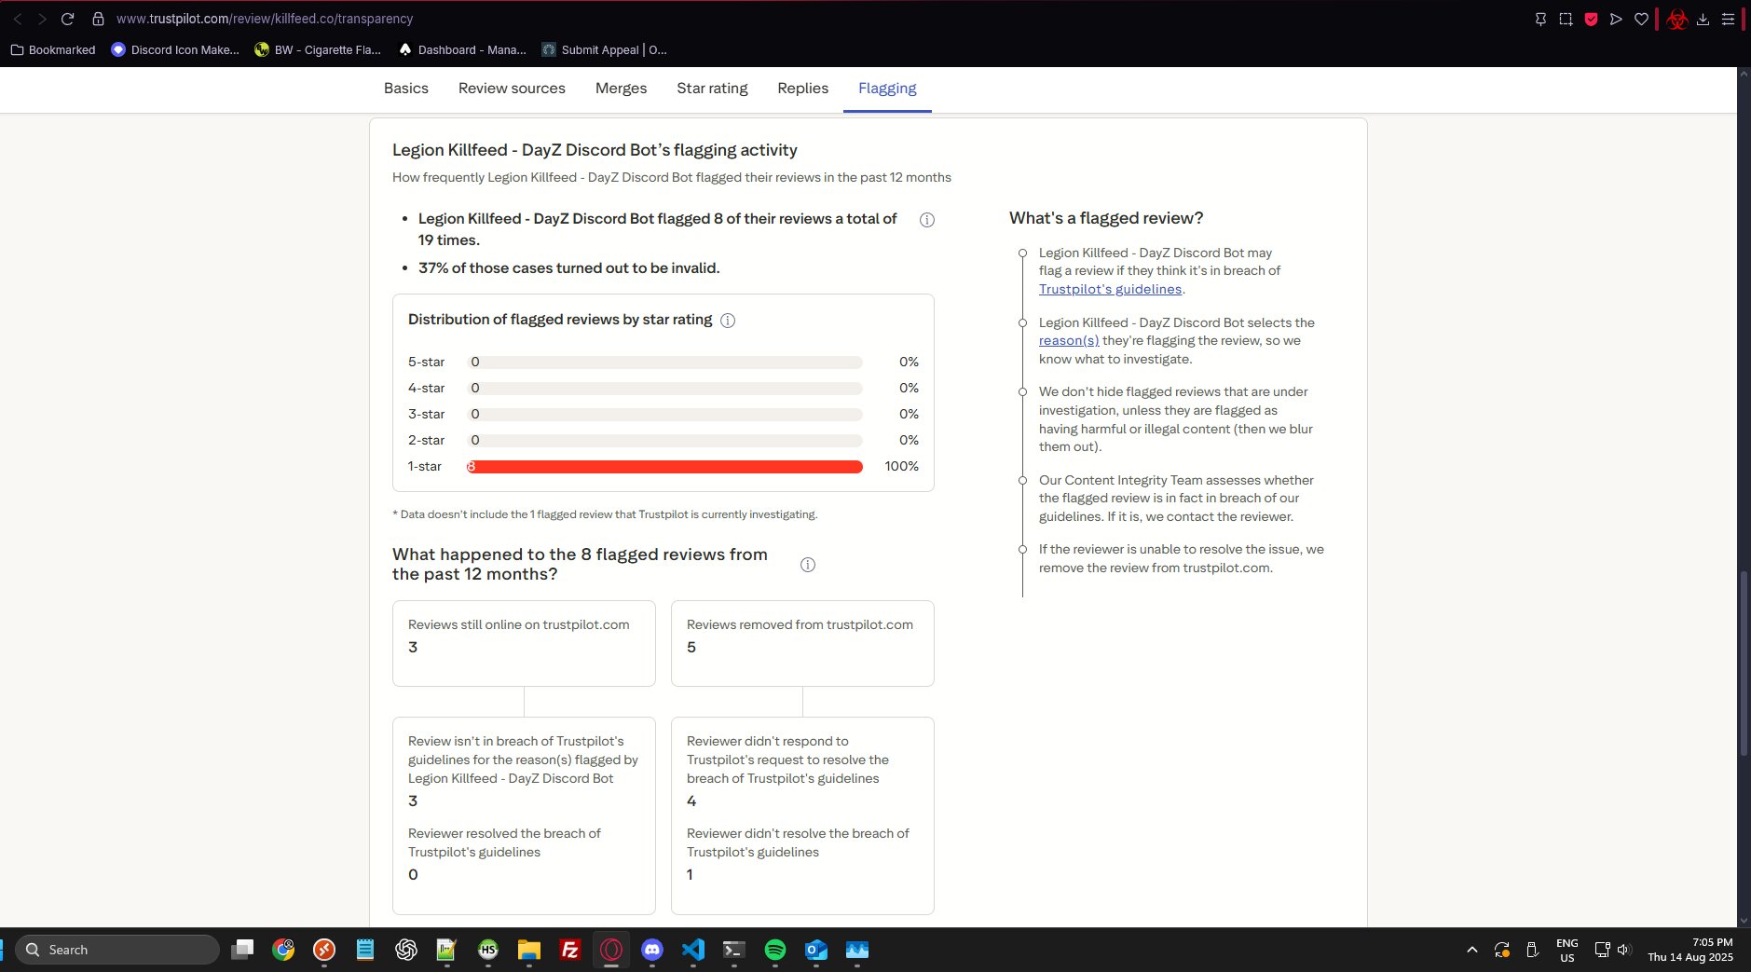This screenshot has width=1751, height=972.
Task: Open Easy Setup sliders menu
Action: 1728,19
